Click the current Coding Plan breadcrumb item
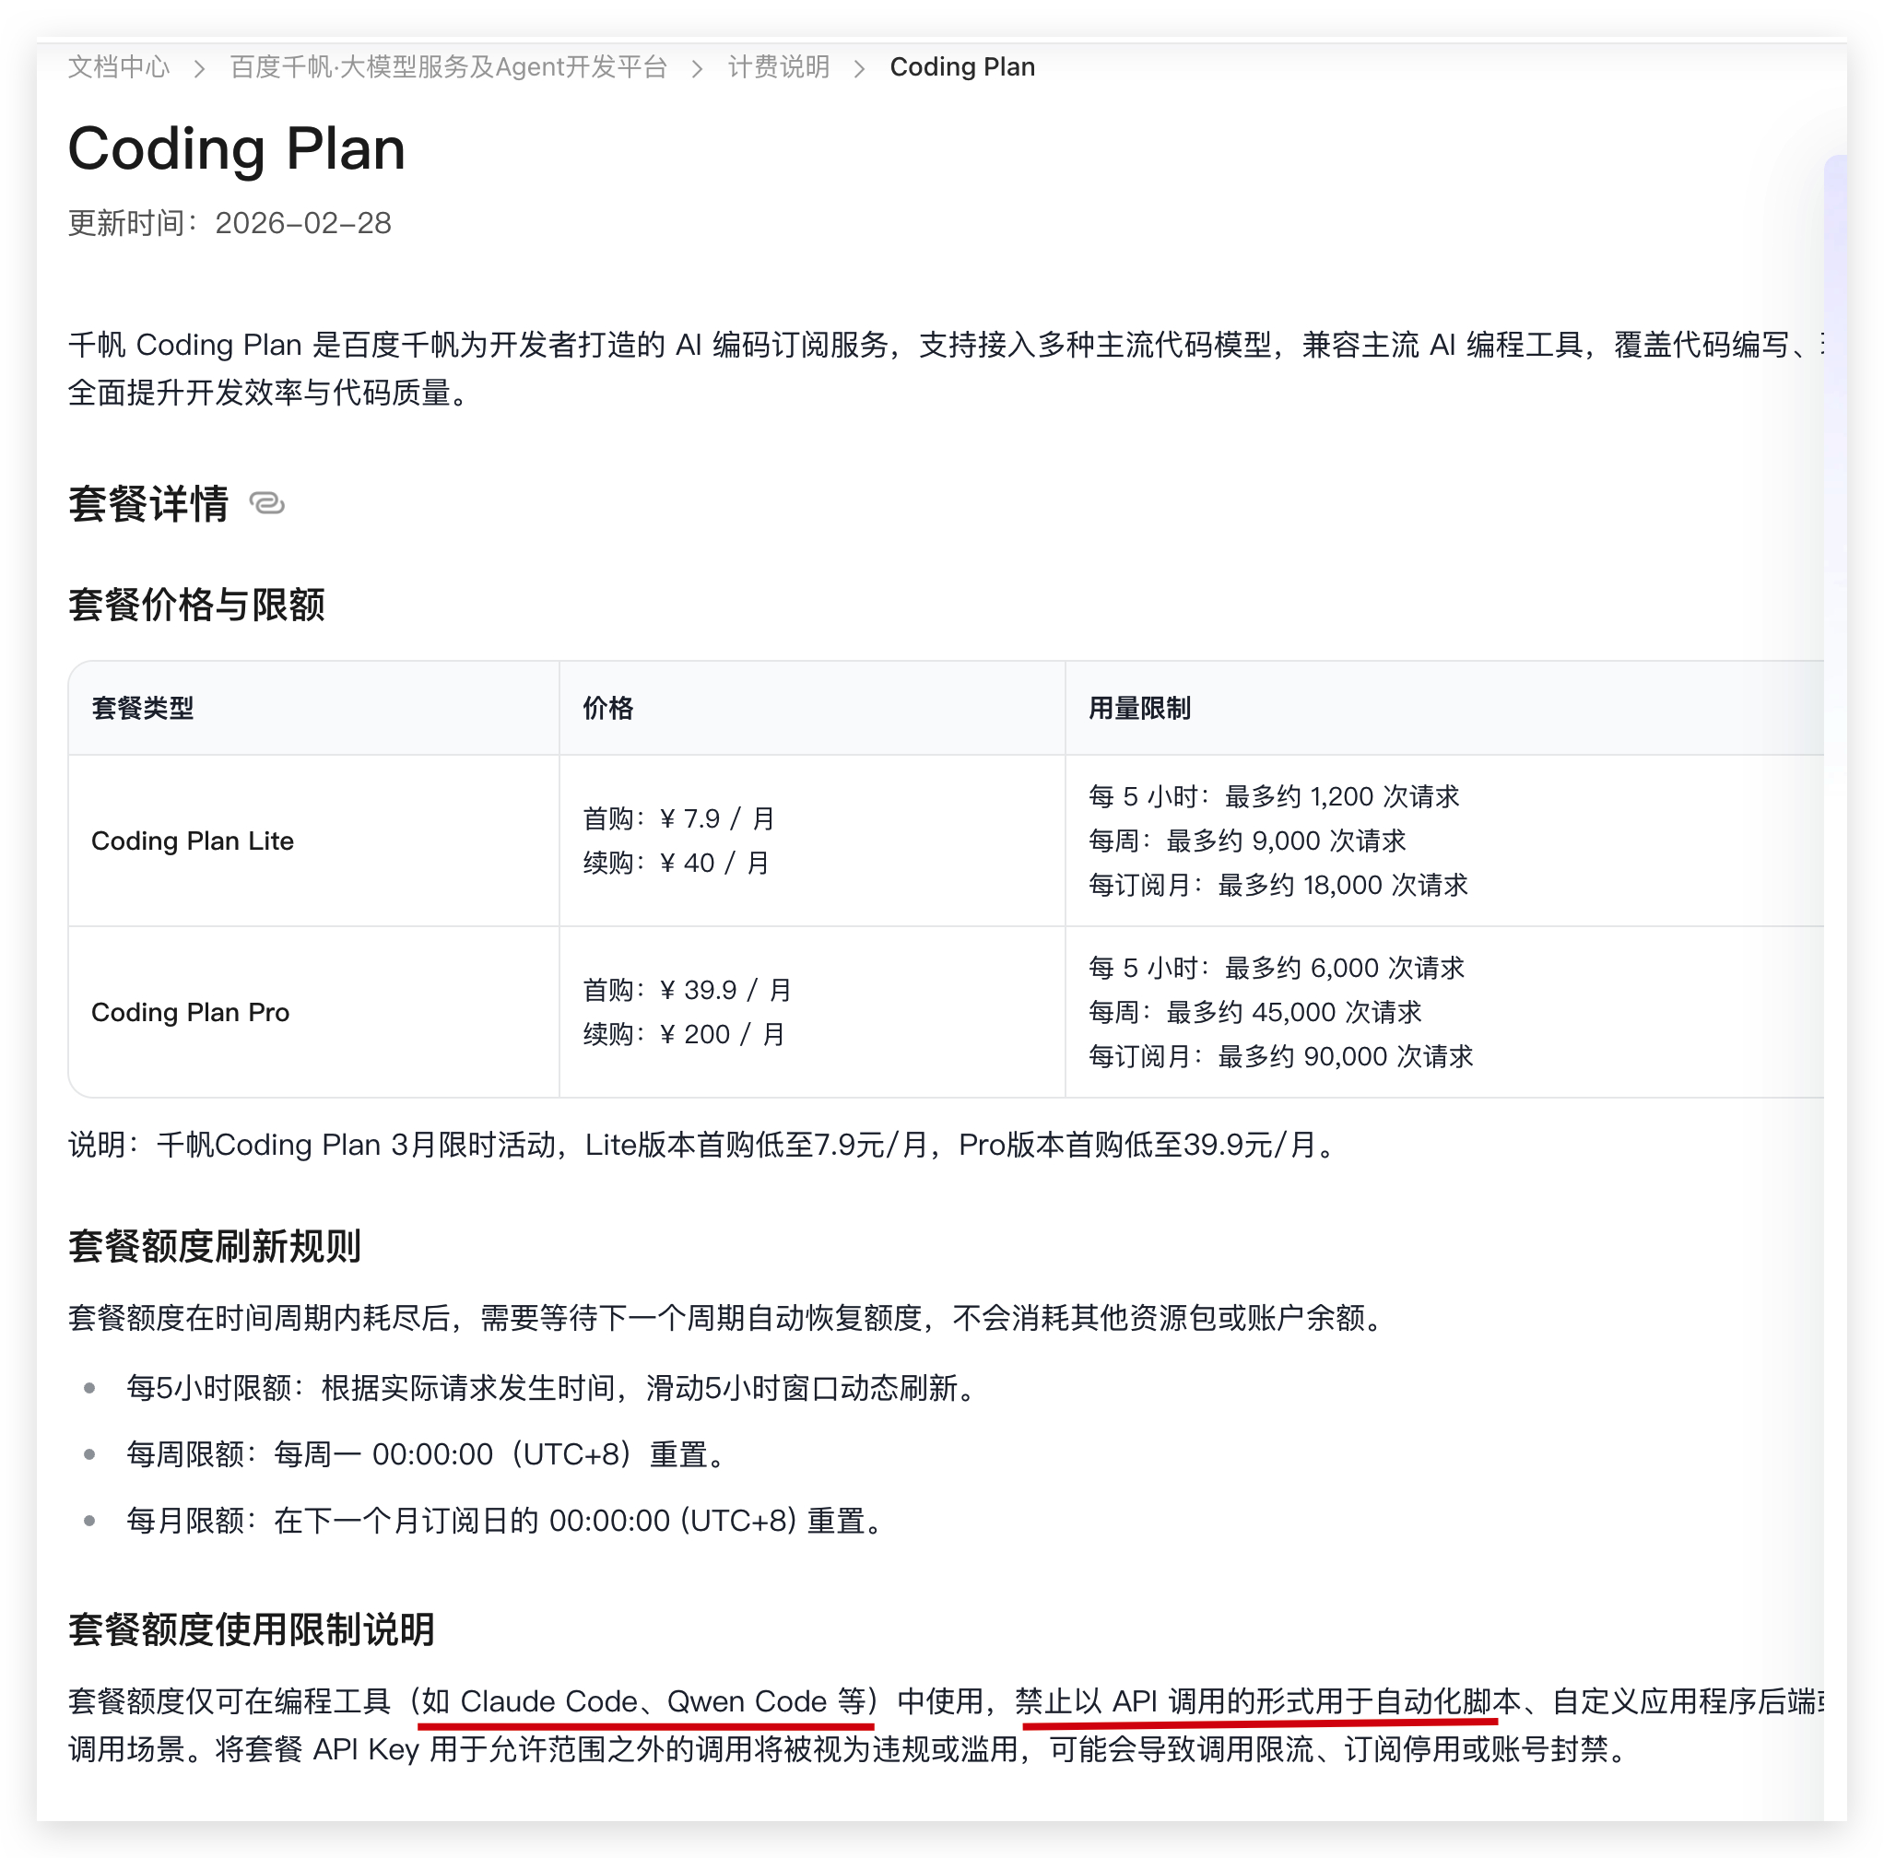 coord(961,67)
